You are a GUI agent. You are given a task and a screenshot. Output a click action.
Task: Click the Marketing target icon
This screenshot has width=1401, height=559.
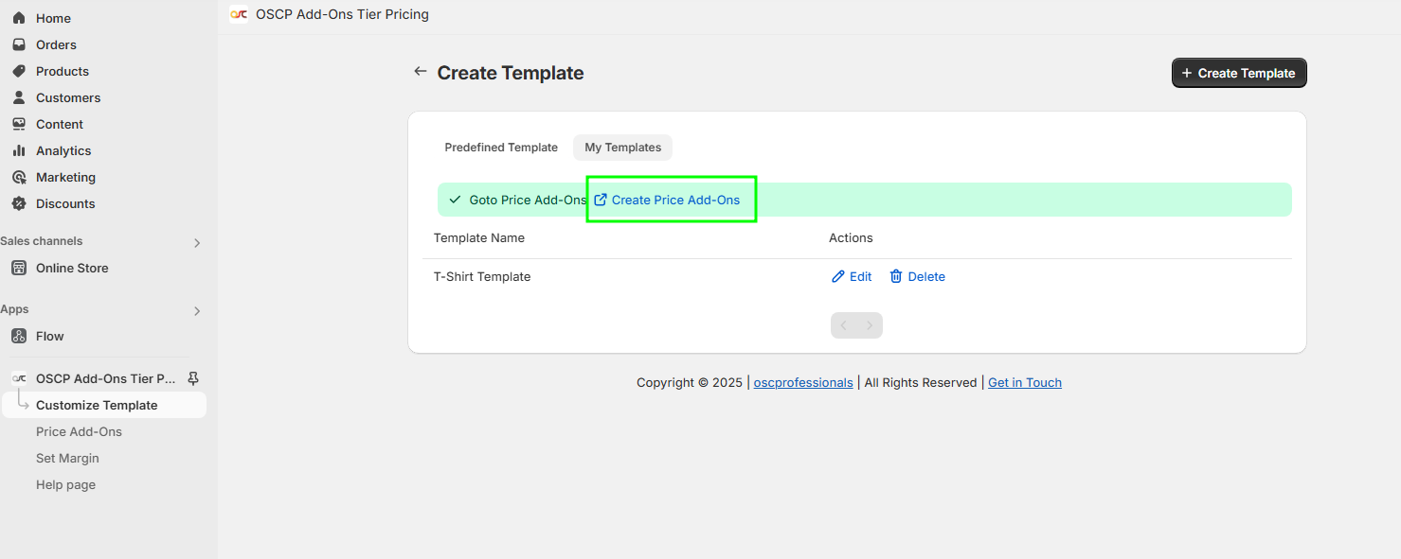point(18,177)
